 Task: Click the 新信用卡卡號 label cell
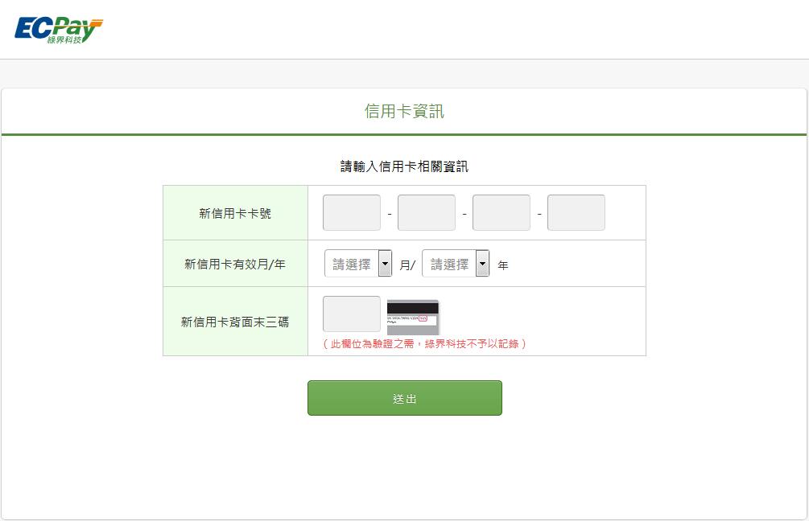tap(235, 213)
